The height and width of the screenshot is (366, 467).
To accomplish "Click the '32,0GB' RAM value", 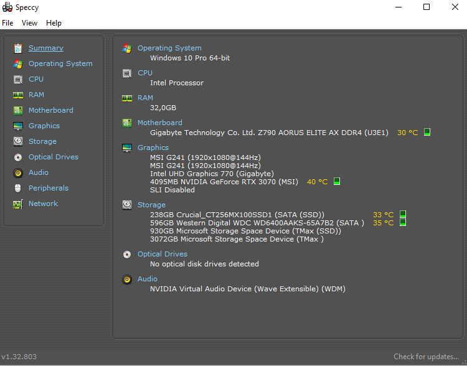I will [163, 108].
